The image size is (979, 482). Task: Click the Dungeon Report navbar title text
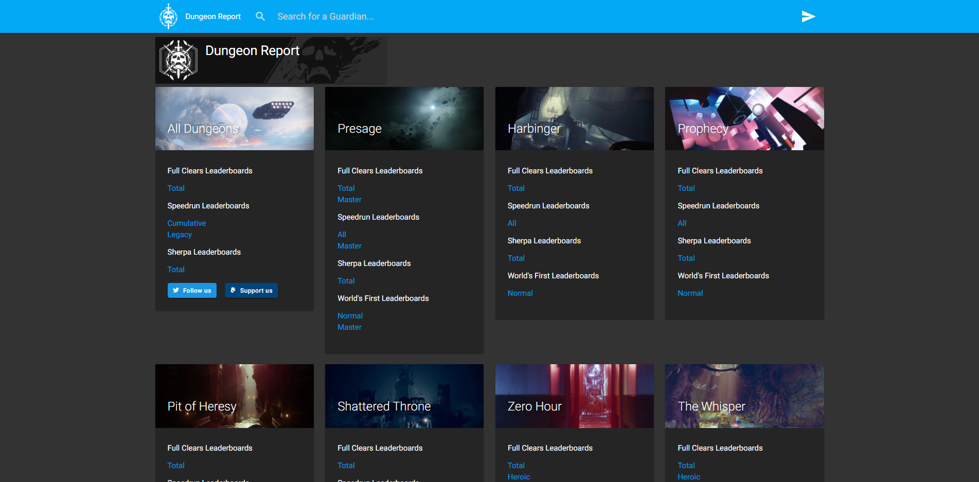(213, 16)
